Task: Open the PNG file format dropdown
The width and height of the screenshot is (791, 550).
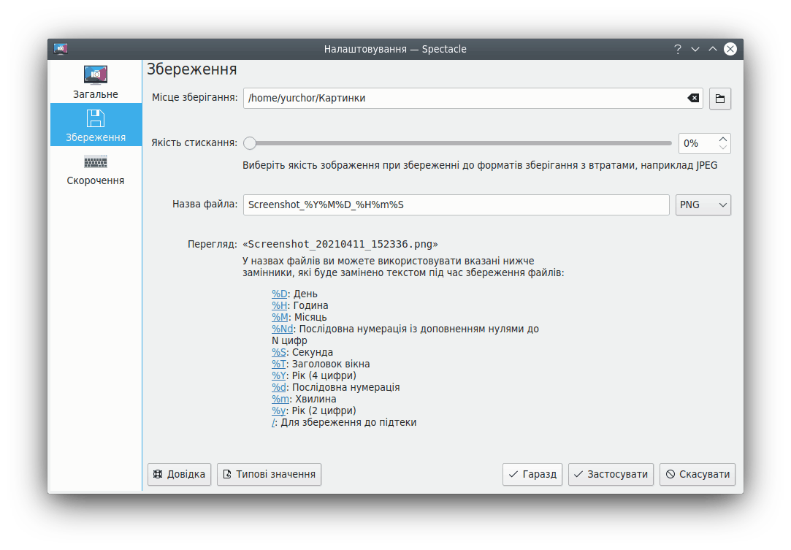Action: [x=703, y=205]
